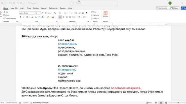Select Justify paragraph alignment
Viewport: 186px width, 104px height.
(70, 17)
